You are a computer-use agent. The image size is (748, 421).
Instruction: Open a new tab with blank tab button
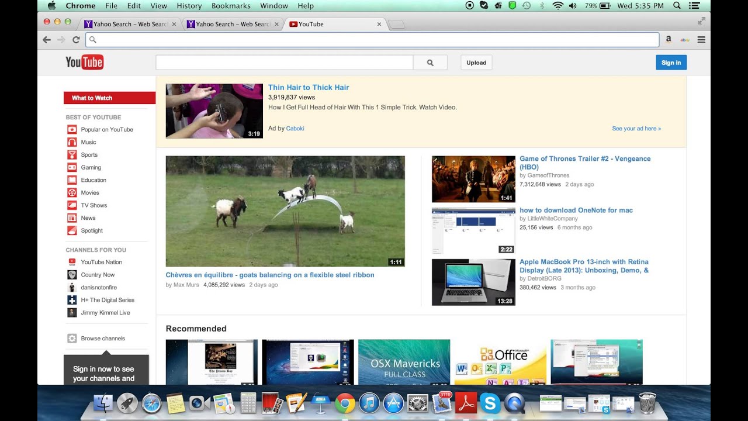[396, 25]
